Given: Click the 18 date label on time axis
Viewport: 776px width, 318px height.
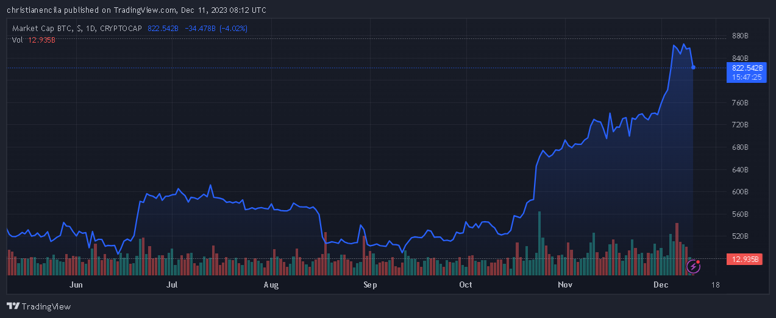Looking at the screenshot, I should point(715,284).
